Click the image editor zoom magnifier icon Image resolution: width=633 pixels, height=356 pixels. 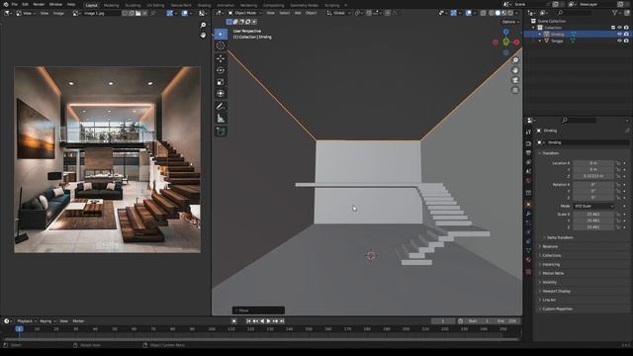pyautogui.click(x=203, y=25)
